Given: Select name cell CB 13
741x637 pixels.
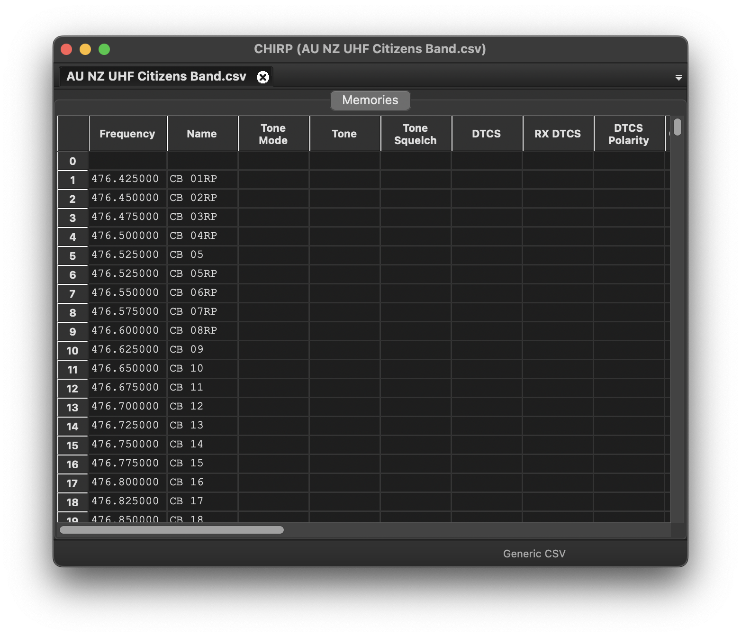Looking at the screenshot, I should 203,426.
